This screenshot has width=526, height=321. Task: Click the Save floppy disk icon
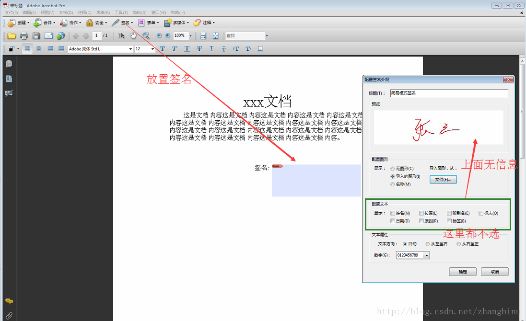[x=36, y=35]
